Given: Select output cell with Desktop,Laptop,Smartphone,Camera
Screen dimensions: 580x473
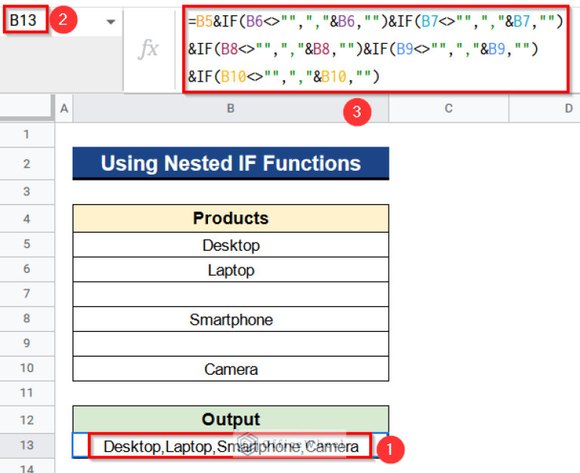Looking at the screenshot, I should (x=231, y=447).
